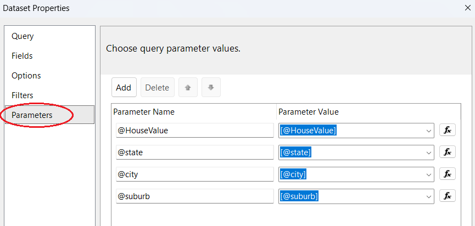Click the @suburb parameter name field
This screenshot has width=475, height=226.
pyautogui.click(x=194, y=196)
